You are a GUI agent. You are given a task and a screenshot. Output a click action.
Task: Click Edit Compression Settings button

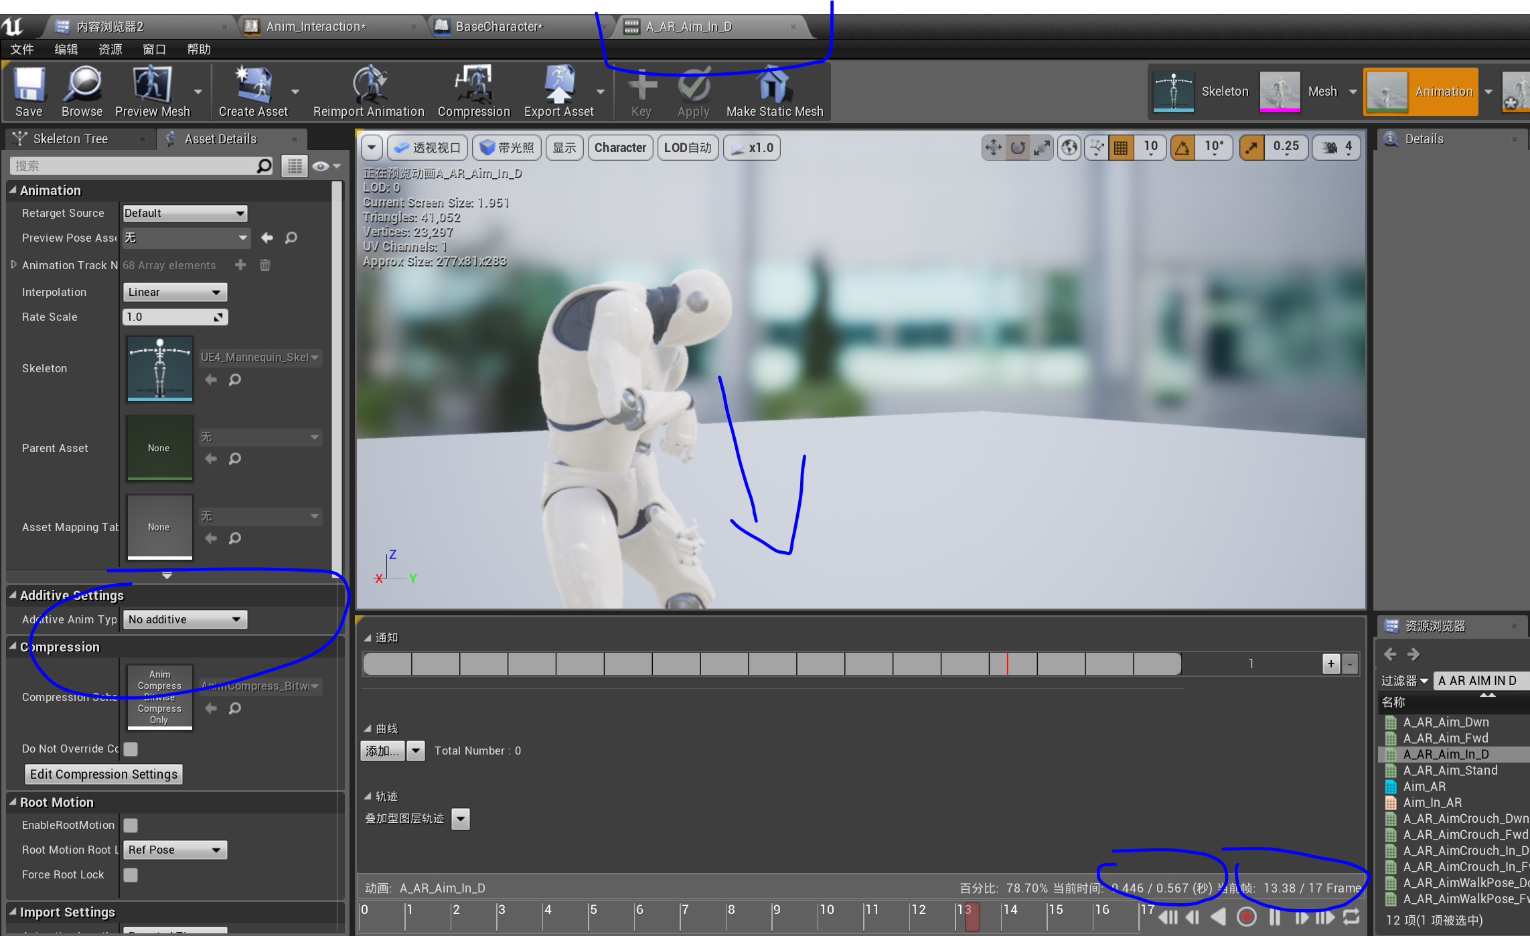click(104, 774)
